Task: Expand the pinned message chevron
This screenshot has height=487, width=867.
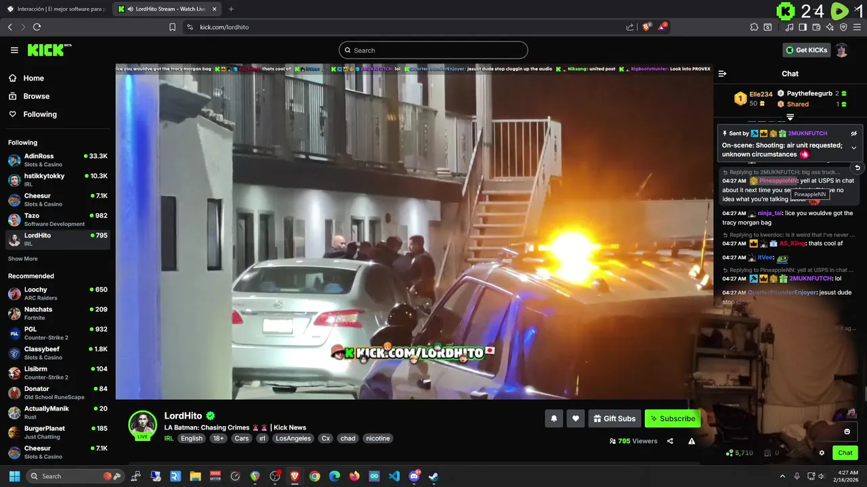Action: [854, 148]
